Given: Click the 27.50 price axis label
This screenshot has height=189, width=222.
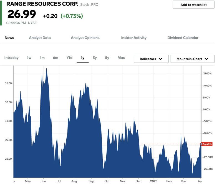Looking at the screenshot, I should pos(8,140).
